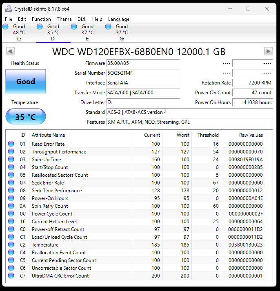Switch to the C: drive tab
280x291 pixels.
point(19,33)
